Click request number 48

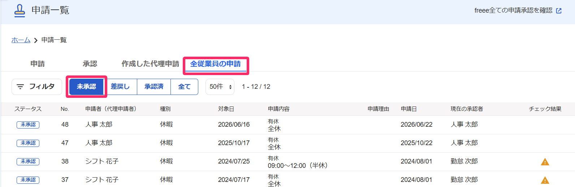pyautogui.click(x=65, y=125)
